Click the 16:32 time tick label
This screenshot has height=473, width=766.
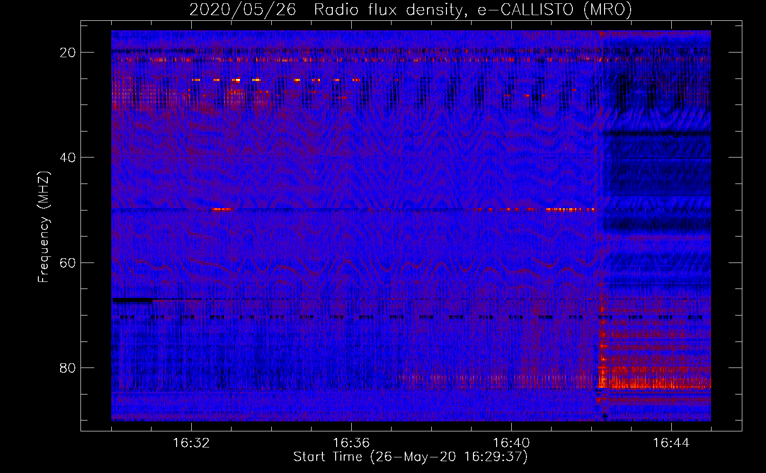tap(191, 443)
